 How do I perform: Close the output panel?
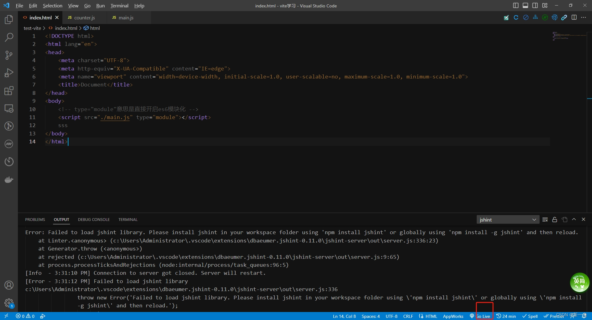coord(583,219)
